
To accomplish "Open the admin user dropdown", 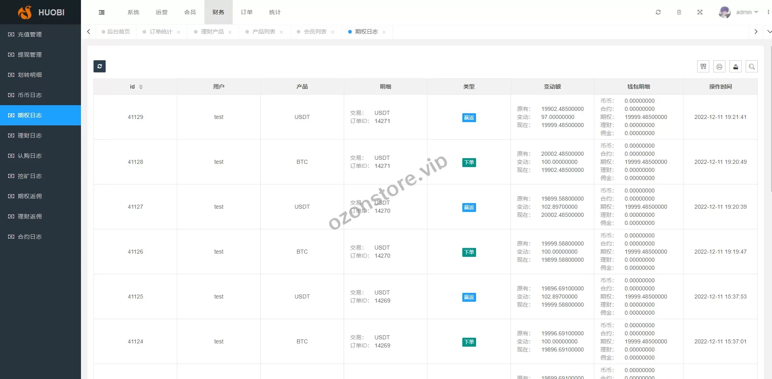I will [x=738, y=12].
